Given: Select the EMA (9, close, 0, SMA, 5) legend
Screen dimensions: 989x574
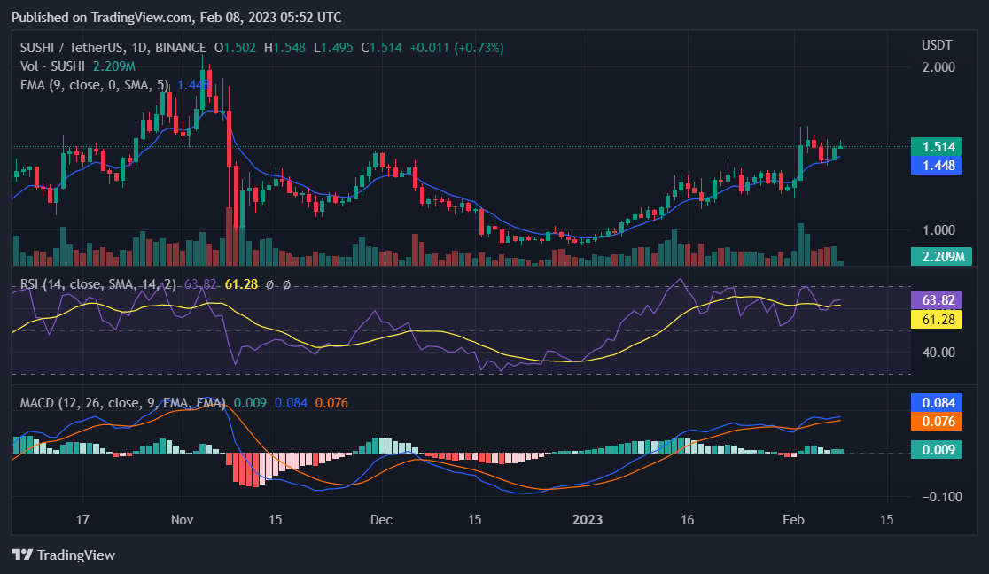Looking at the screenshot, I should coord(95,84).
